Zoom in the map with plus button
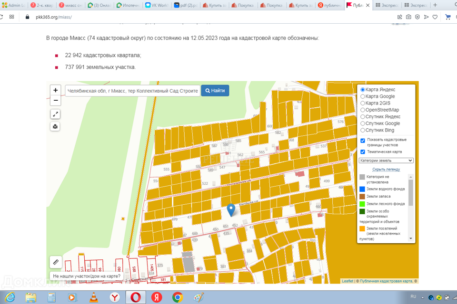The image size is (457, 304). click(x=56, y=90)
